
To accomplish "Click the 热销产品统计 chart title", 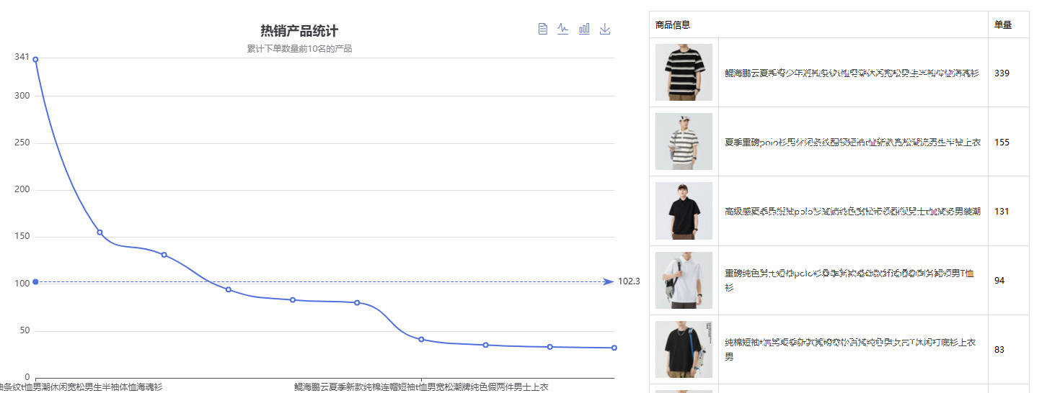I will 299,31.
